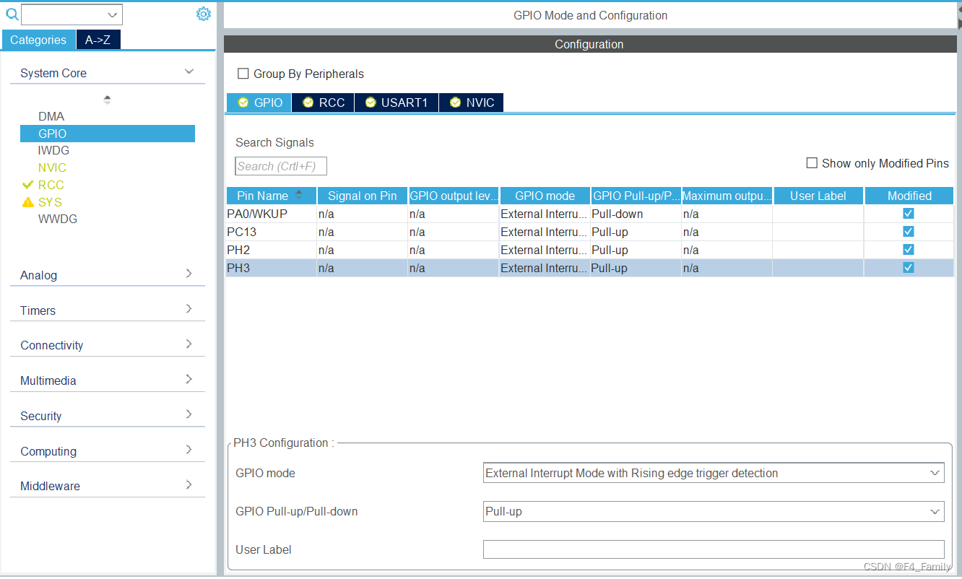Sort by User Label column header
The image size is (962, 579).
[818, 196]
